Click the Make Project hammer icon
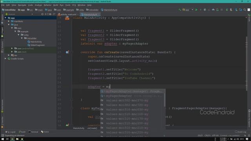Viewport: 251px width, 141px height. 180,10
